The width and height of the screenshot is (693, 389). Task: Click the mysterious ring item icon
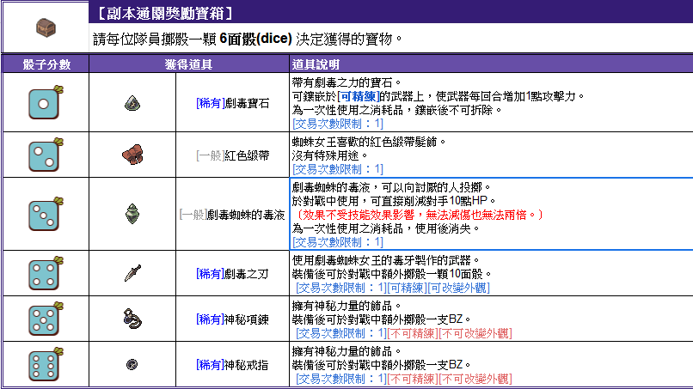(x=132, y=365)
